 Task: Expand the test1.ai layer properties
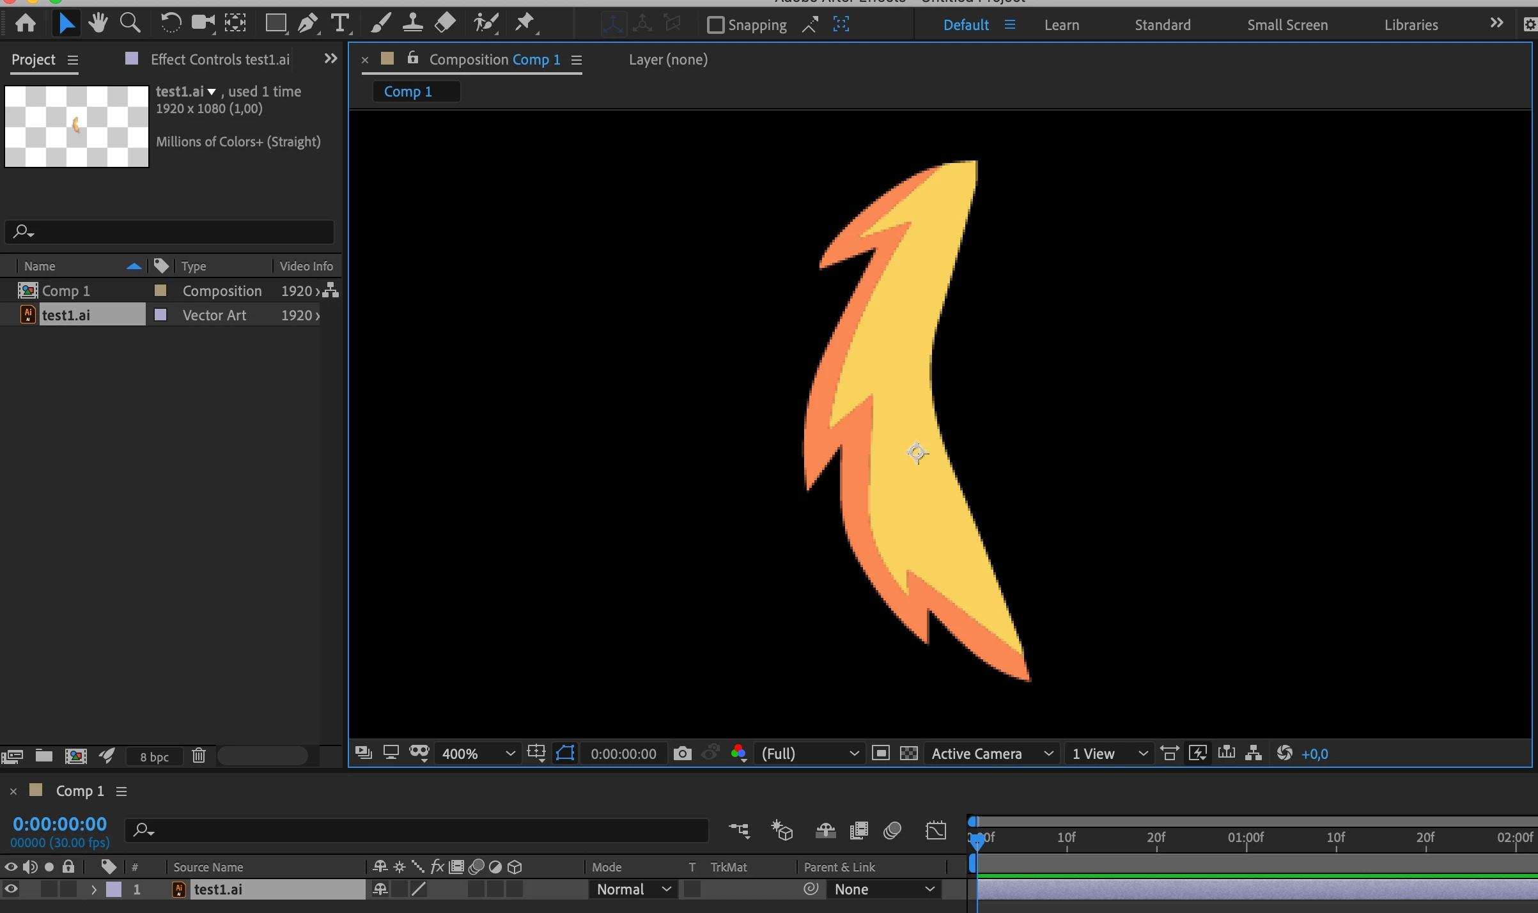(94, 889)
